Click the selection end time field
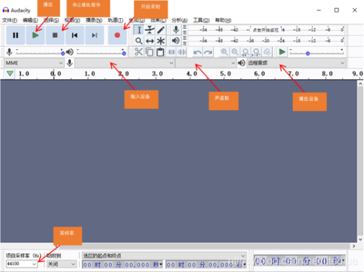The width and height of the screenshot is (364, 272). tap(206, 265)
